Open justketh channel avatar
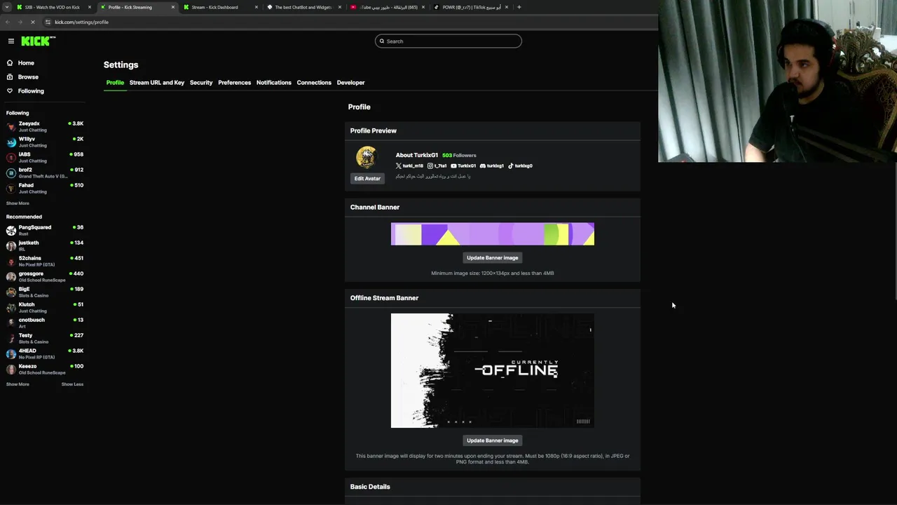The width and height of the screenshot is (897, 505). pyautogui.click(x=11, y=245)
